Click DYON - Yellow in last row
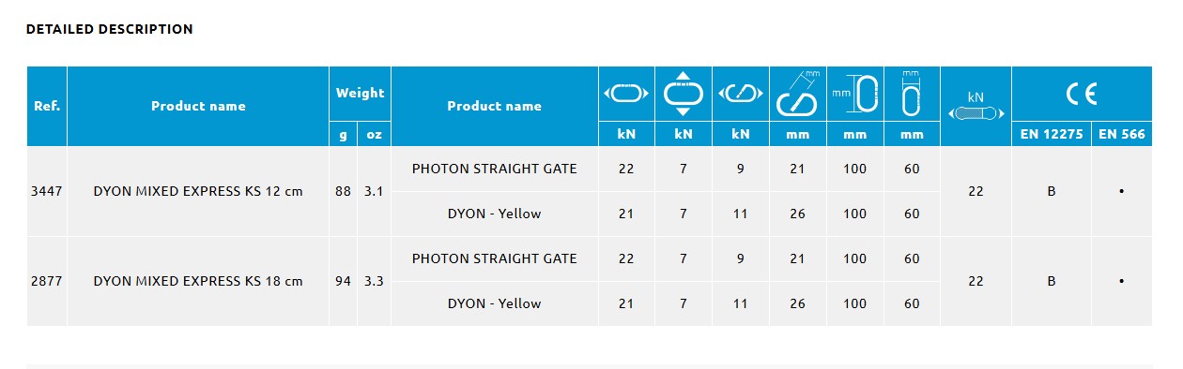The width and height of the screenshot is (1183, 369). (x=495, y=303)
